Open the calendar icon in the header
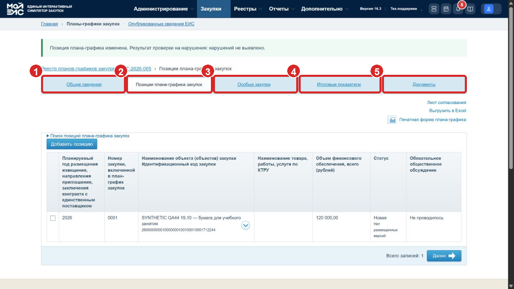Viewport: 514px width, 289px height. click(446, 9)
